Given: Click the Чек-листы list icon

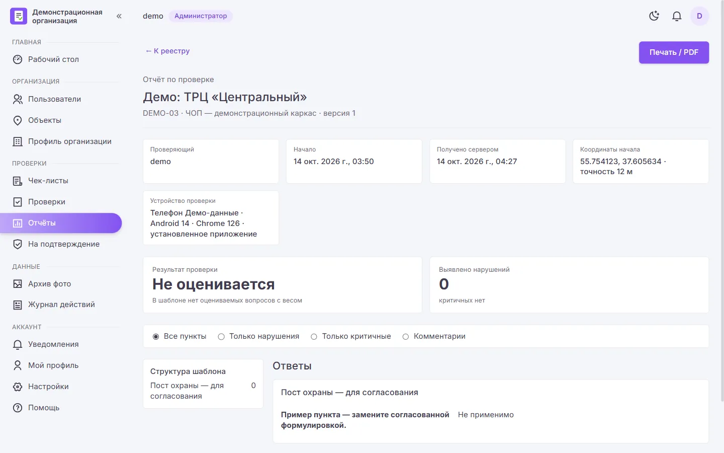Looking at the screenshot, I should pyautogui.click(x=18, y=181).
